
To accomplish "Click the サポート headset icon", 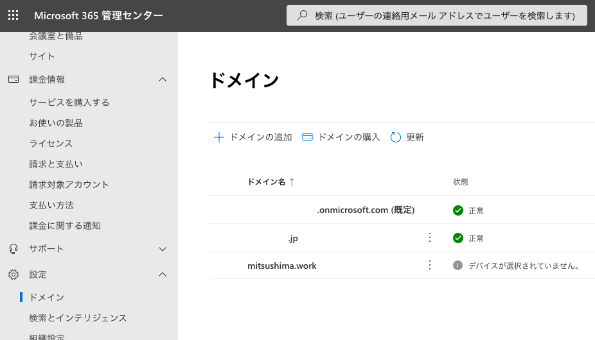I will click(x=13, y=249).
